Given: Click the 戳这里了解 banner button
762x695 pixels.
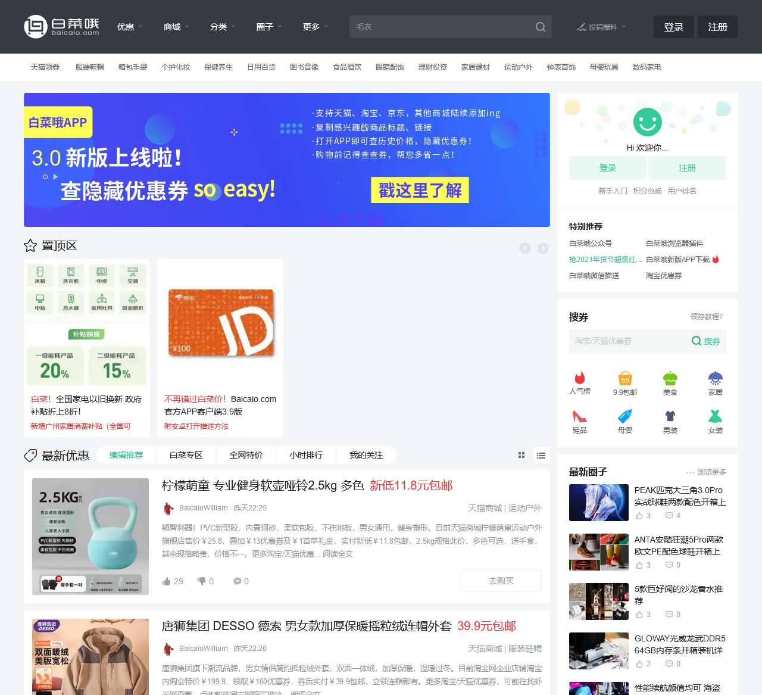Looking at the screenshot, I should coord(420,190).
